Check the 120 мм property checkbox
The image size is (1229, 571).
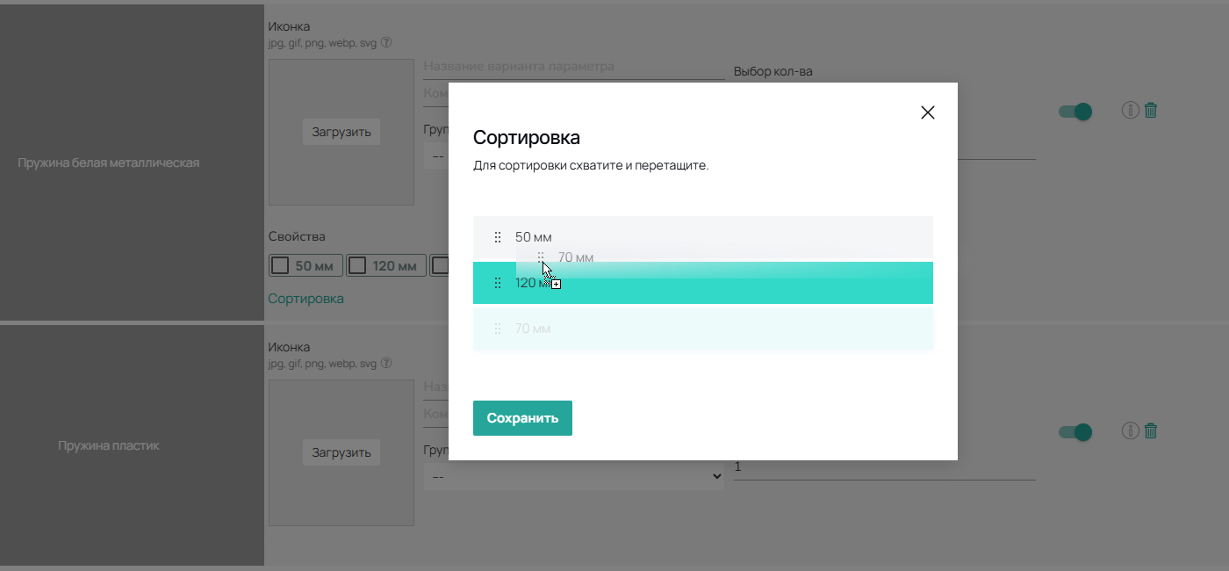point(357,265)
